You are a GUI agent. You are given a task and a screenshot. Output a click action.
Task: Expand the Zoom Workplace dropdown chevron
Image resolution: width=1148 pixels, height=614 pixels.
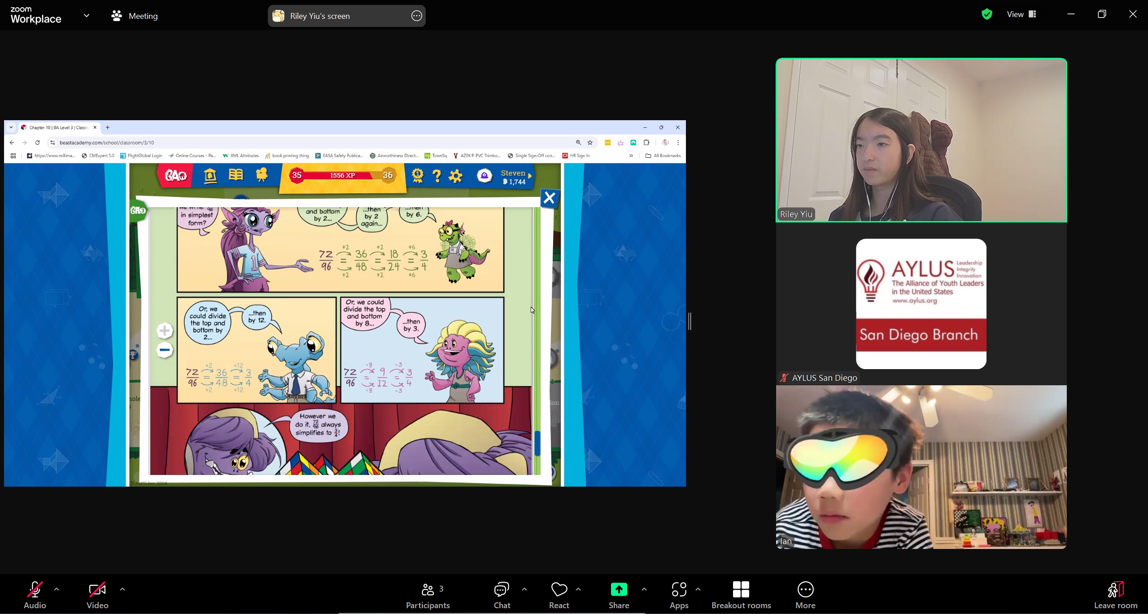click(87, 16)
